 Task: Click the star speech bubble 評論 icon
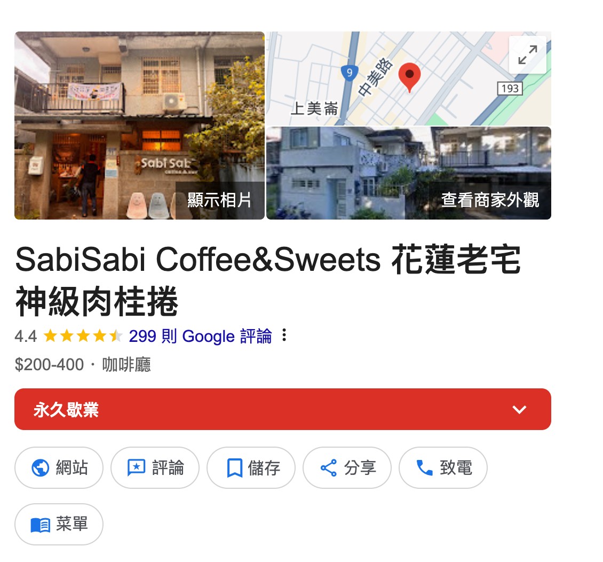click(136, 467)
